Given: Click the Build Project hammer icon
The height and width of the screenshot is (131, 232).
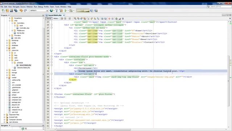Looking at the screenshot, I should pos(57,11).
